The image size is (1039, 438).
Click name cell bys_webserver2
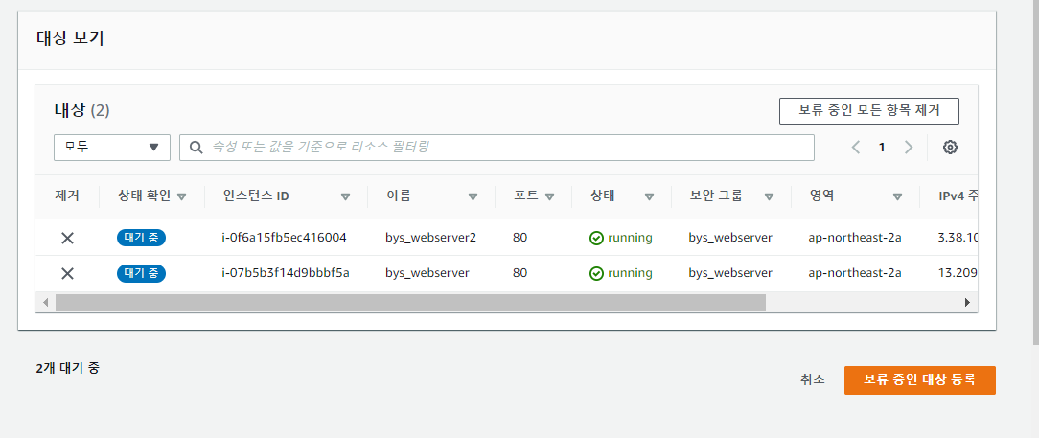[x=430, y=238]
